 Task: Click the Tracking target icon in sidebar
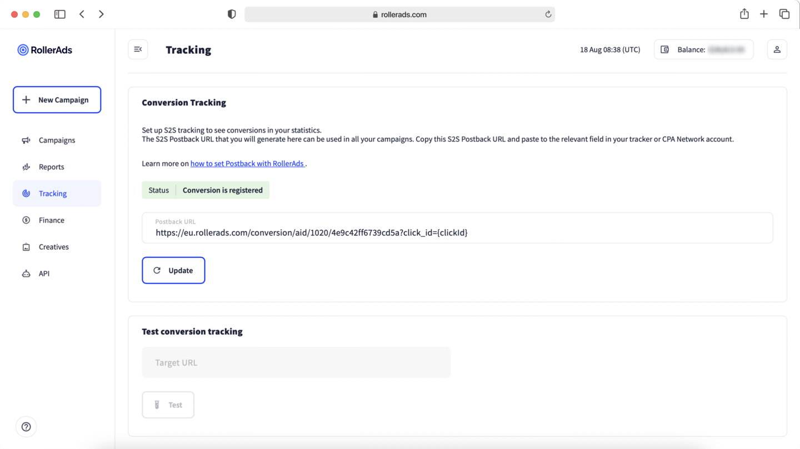click(x=26, y=193)
